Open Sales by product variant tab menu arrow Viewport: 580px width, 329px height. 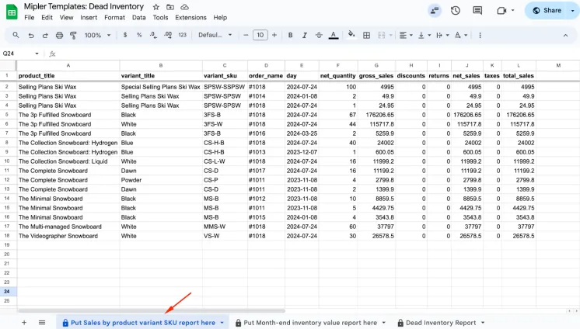point(222,323)
